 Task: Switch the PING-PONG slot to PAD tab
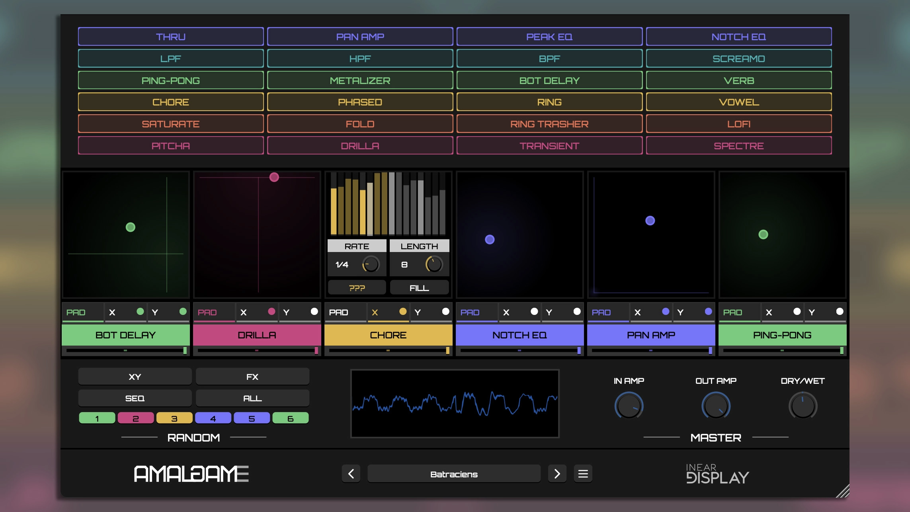click(739, 312)
